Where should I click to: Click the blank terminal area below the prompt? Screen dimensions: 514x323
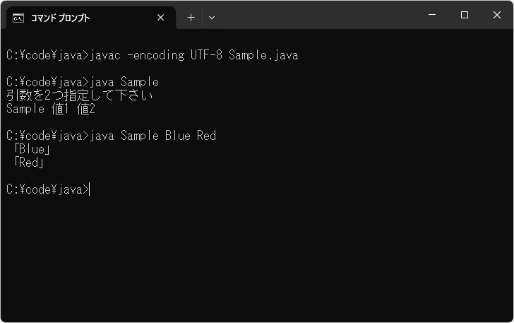[254, 262]
